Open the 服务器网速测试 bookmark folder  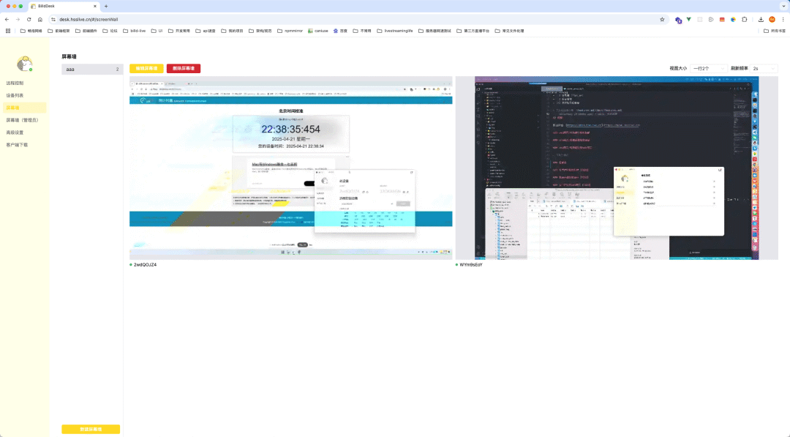[x=434, y=31]
